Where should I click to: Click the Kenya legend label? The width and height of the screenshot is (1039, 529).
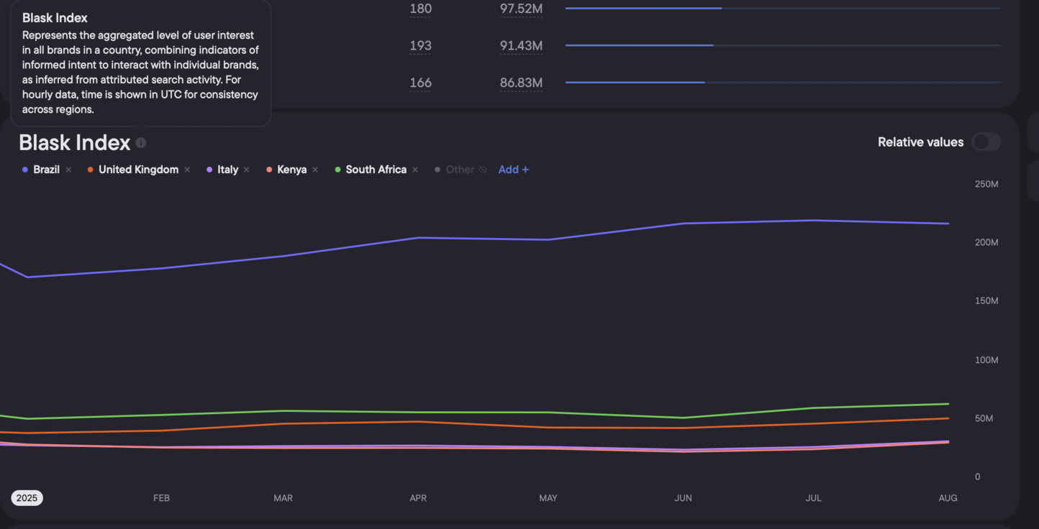click(291, 170)
